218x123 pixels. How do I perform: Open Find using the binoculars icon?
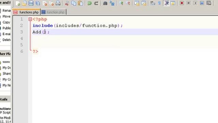click(105, 3)
